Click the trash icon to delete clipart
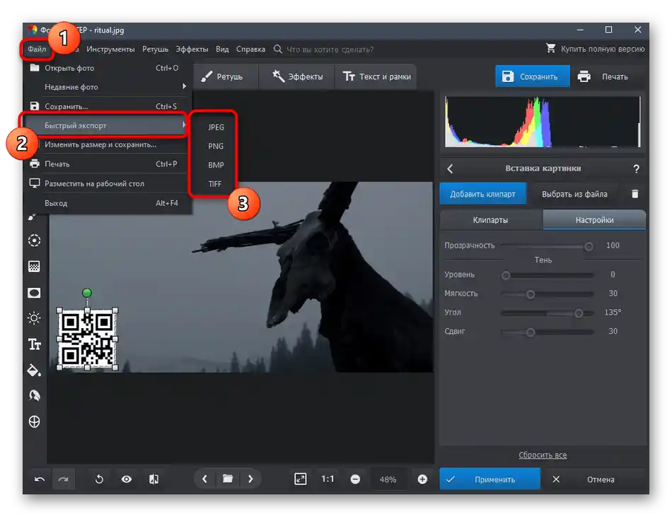This screenshot has width=672, height=517. (635, 194)
